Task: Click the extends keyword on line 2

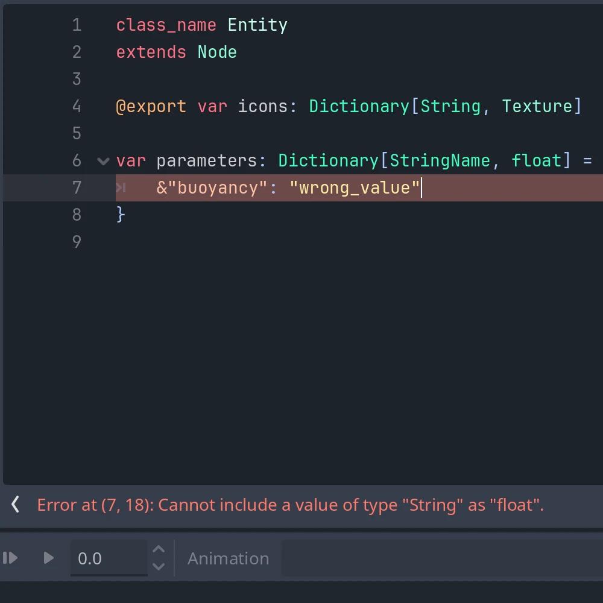Action: 151,52
